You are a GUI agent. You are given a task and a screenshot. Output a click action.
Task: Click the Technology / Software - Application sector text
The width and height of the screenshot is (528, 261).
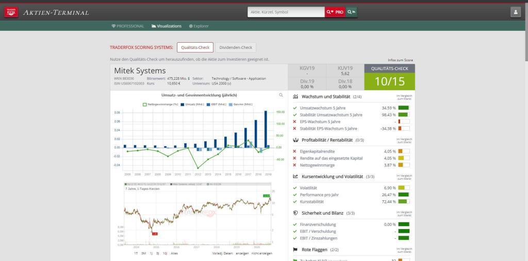click(239, 78)
